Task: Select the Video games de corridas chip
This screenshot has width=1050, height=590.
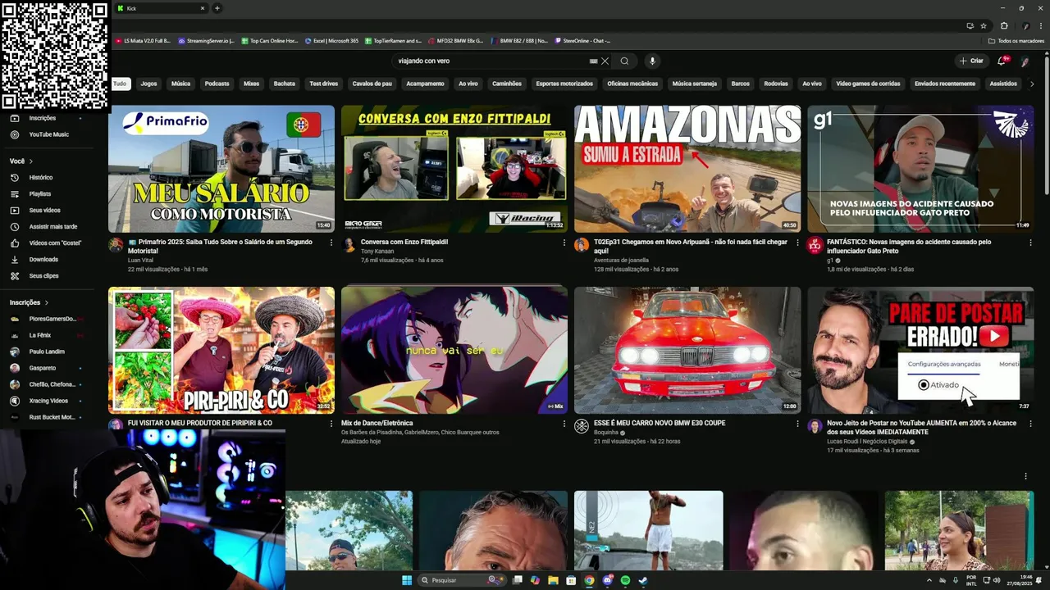Action: (x=869, y=84)
